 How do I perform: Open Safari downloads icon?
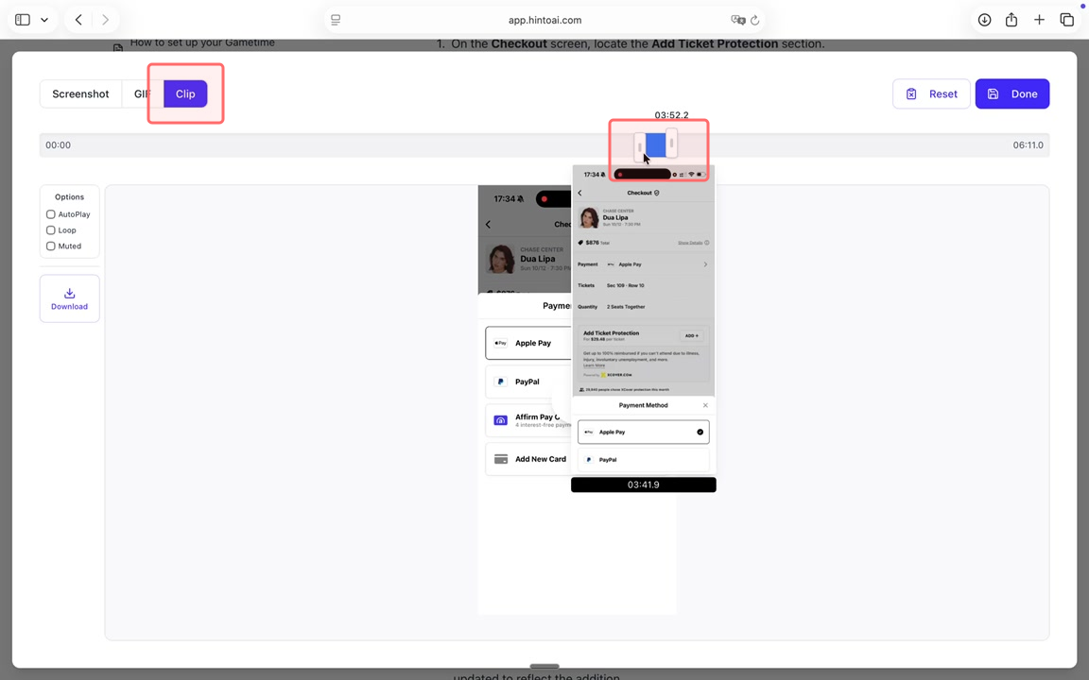[984, 20]
